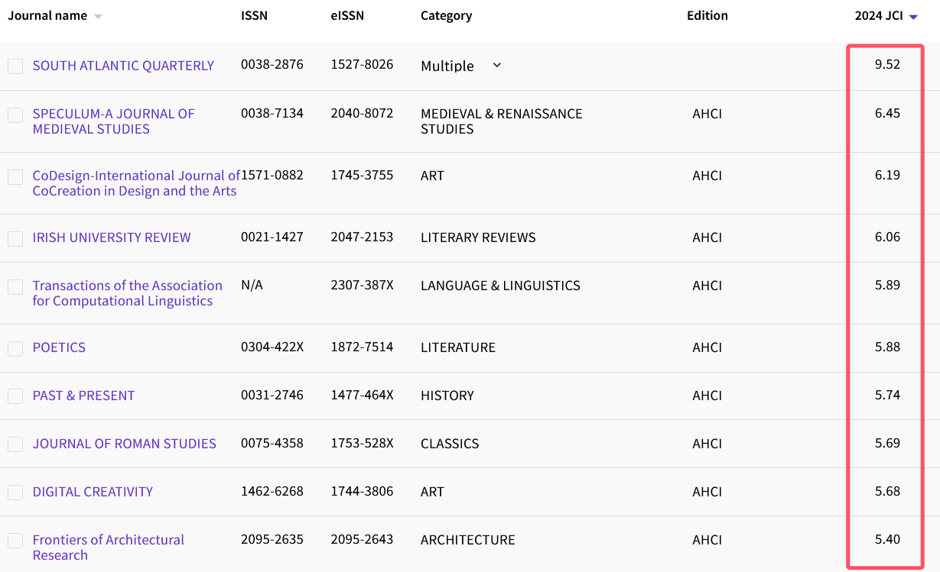
Task: Mark the Irish University Review checkbox
Action: pyautogui.click(x=15, y=238)
